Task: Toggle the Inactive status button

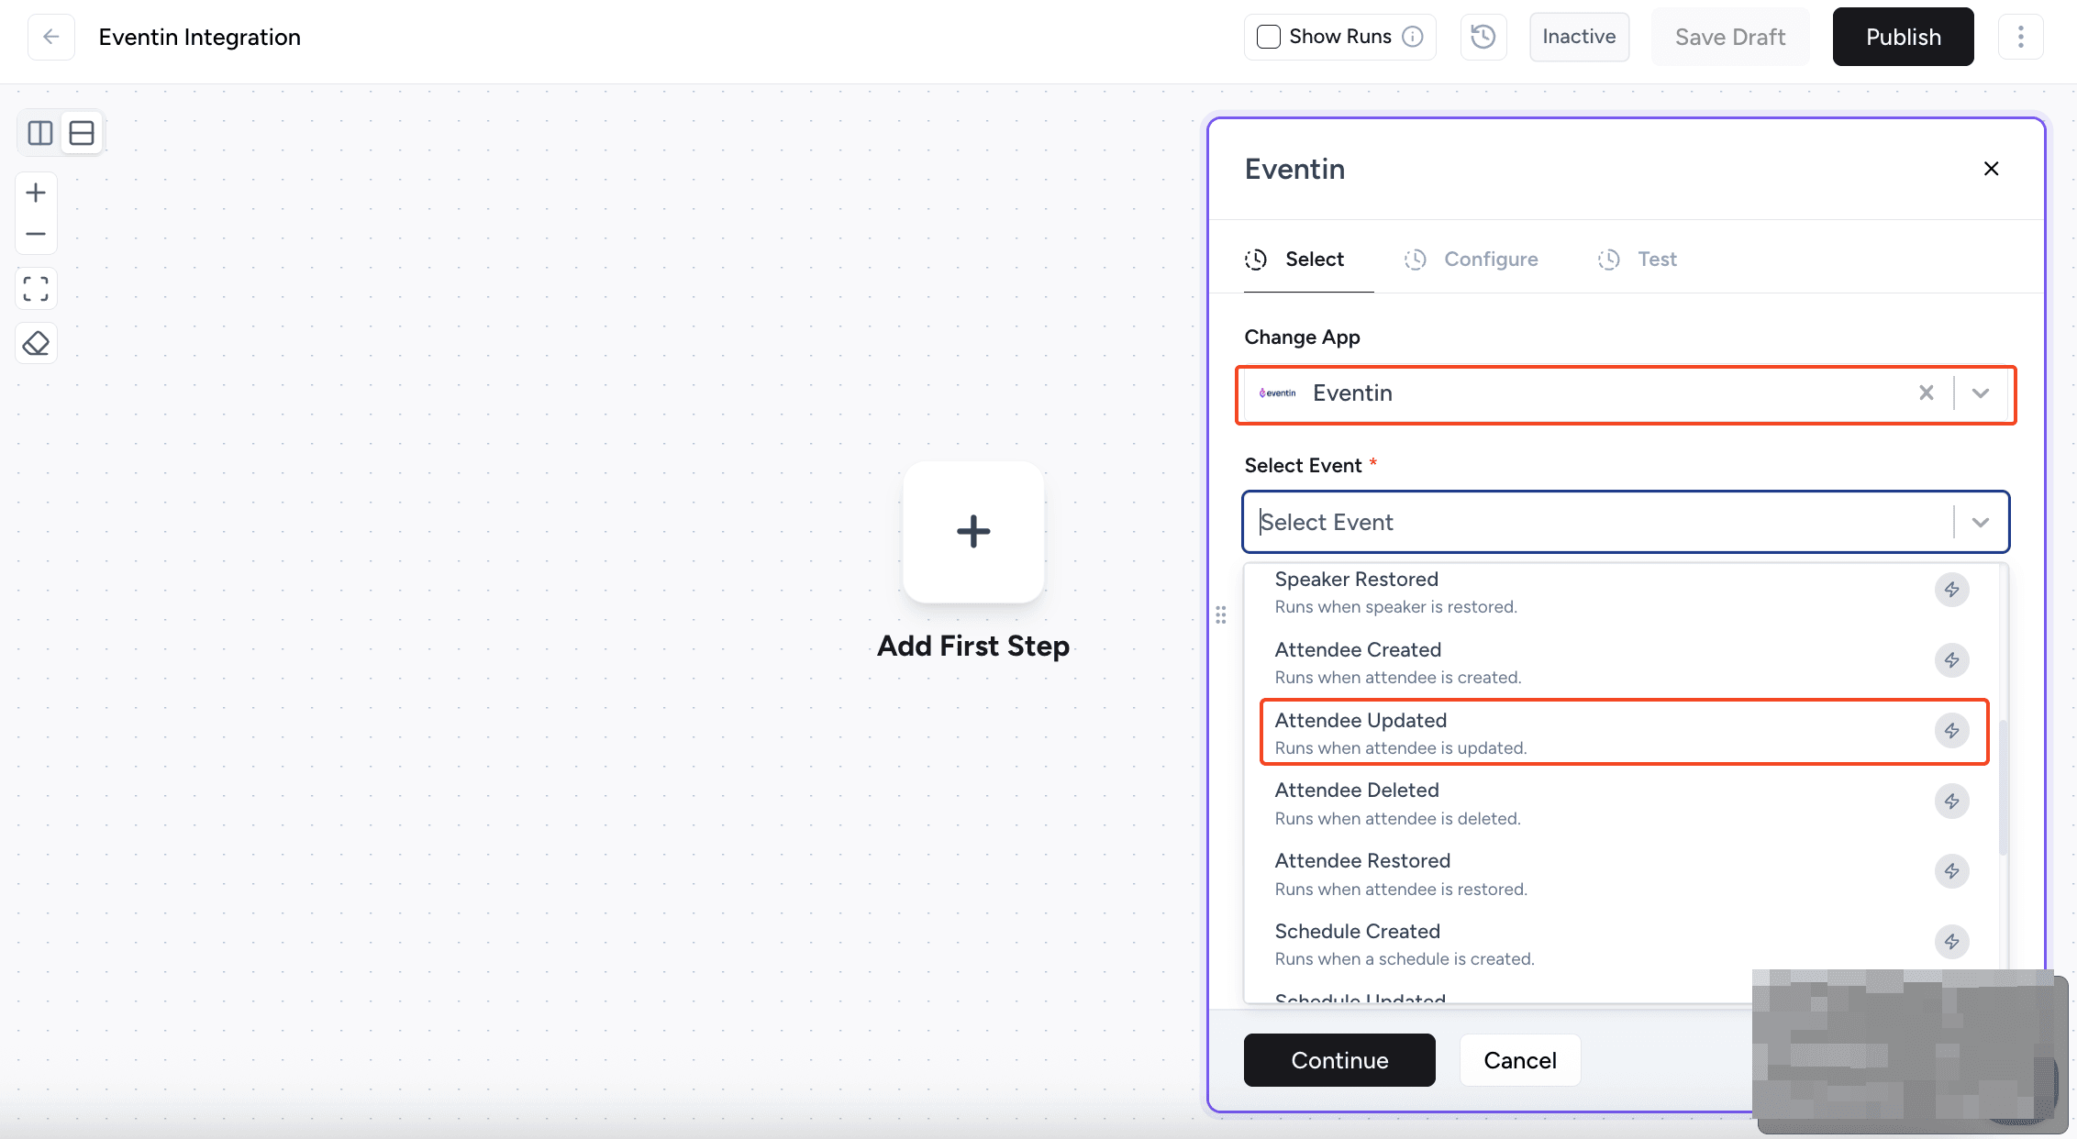Action: tap(1579, 37)
